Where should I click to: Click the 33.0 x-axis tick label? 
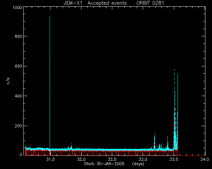(x=143, y=159)
